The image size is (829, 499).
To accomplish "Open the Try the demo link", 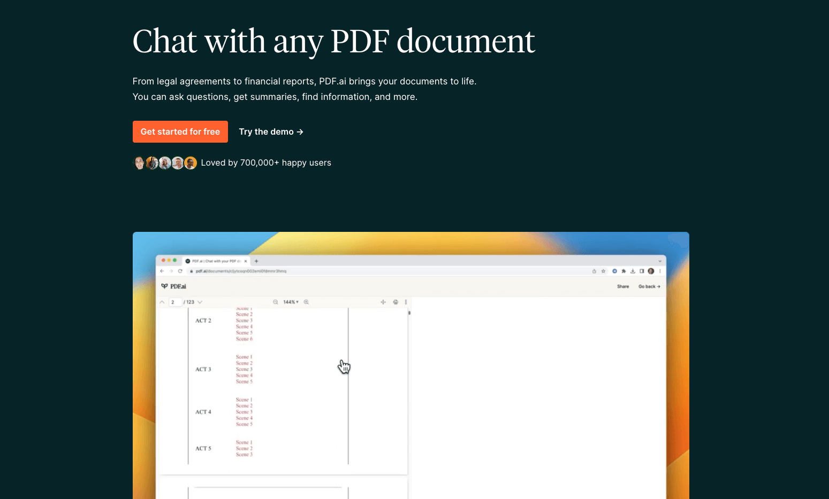I will pyautogui.click(x=271, y=131).
